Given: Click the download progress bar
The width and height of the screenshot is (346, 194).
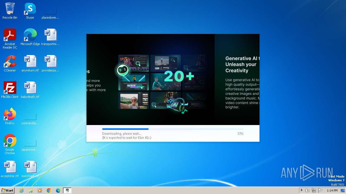Looking at the screenshot, I should 173,129.
